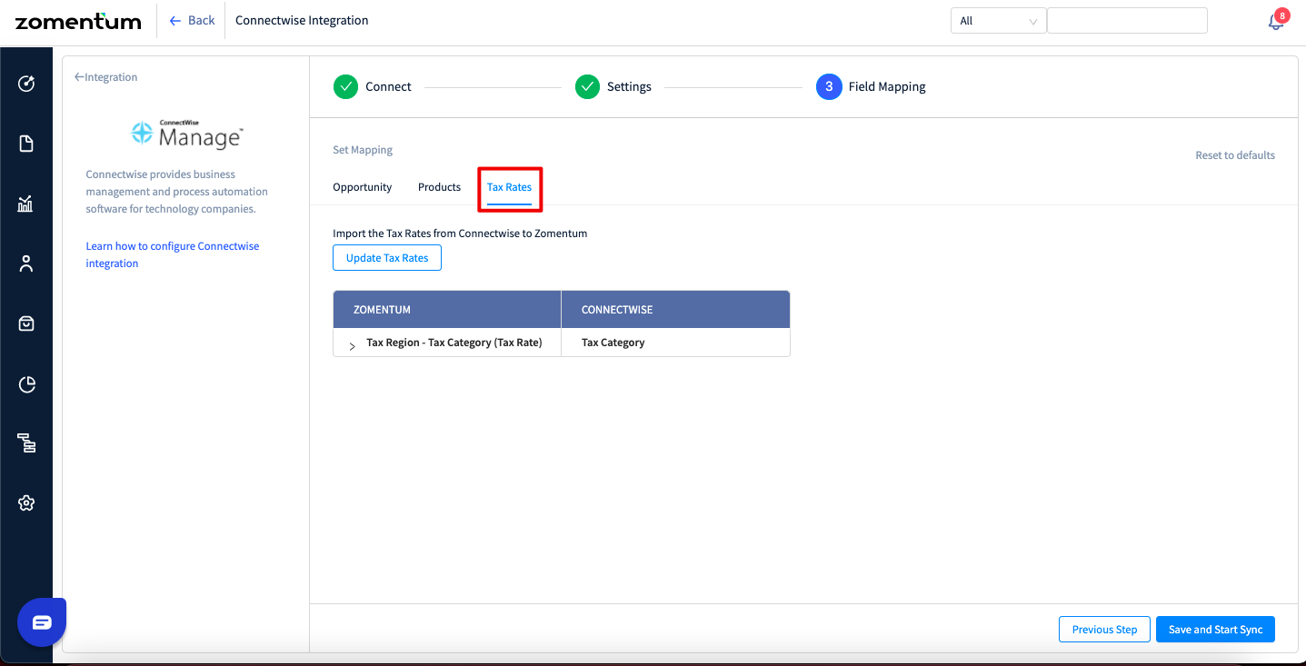
Task: Open the documents icon in sidebar
Action: click(26, 144)
